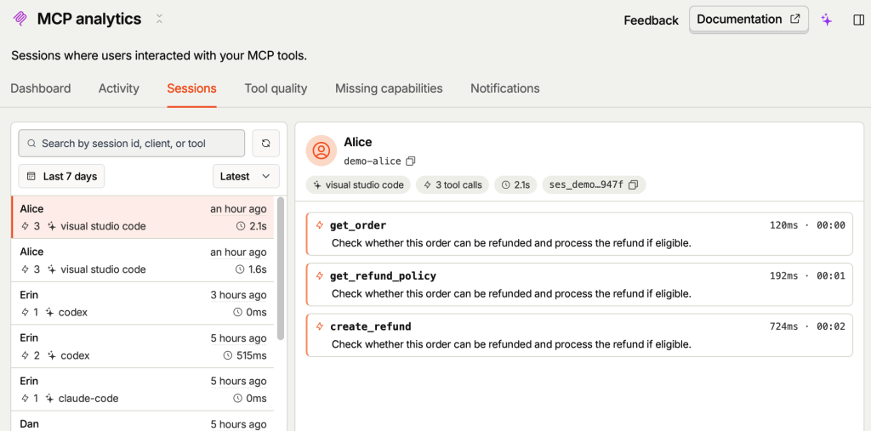Open the Dan session row
The height and width of the screenshot is (431, 871).
tap(143, 422)
